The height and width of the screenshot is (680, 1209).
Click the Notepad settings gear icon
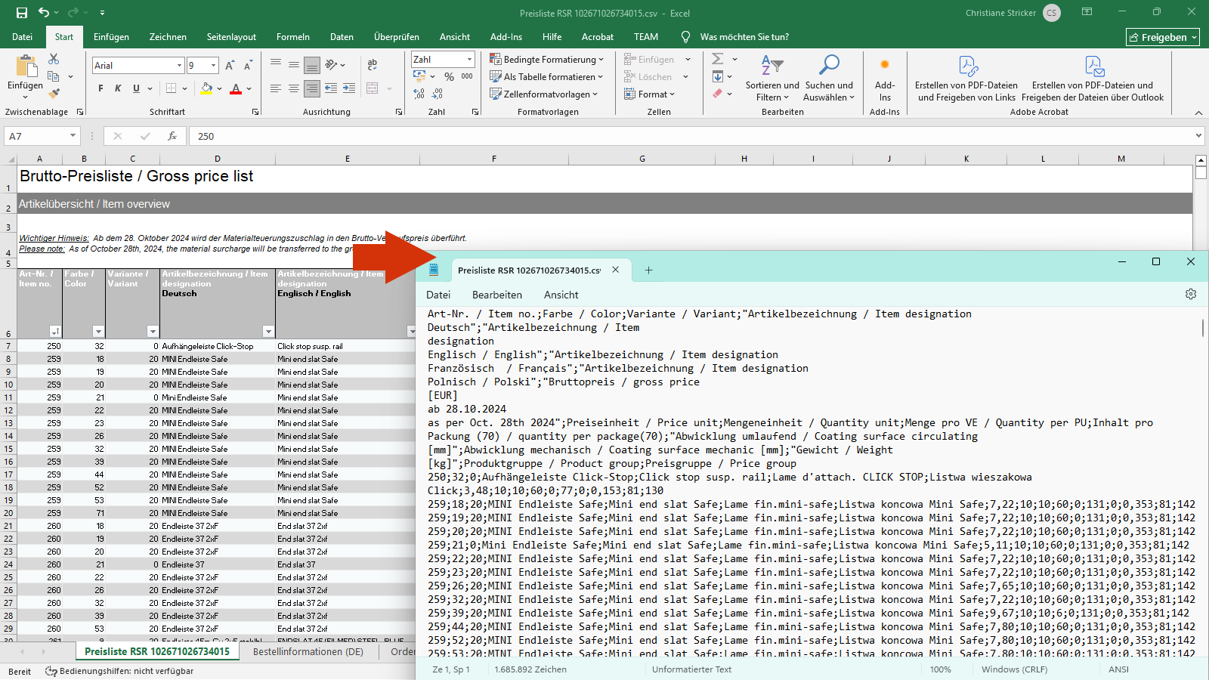[1191, 294]
